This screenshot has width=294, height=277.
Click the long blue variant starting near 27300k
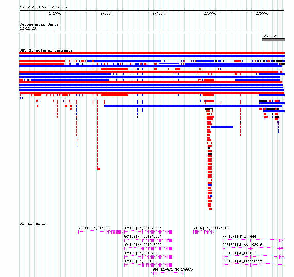193,106
